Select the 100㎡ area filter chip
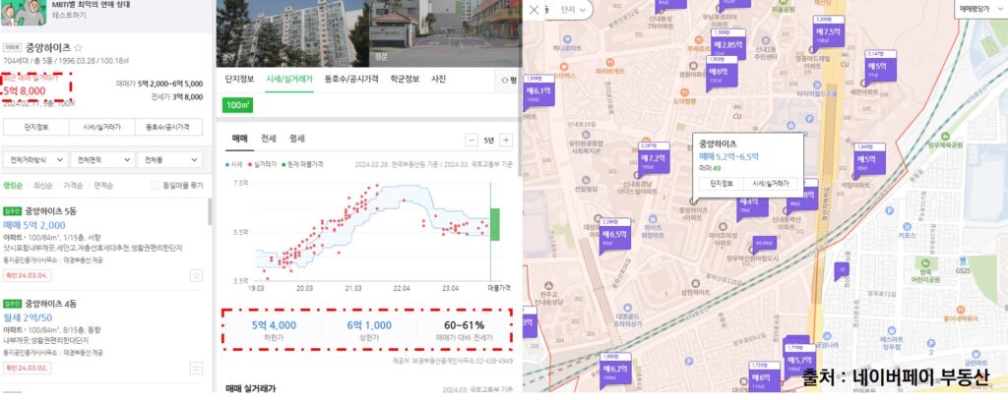This screenshot has height=400, width=1008. (x=237, y=105)
